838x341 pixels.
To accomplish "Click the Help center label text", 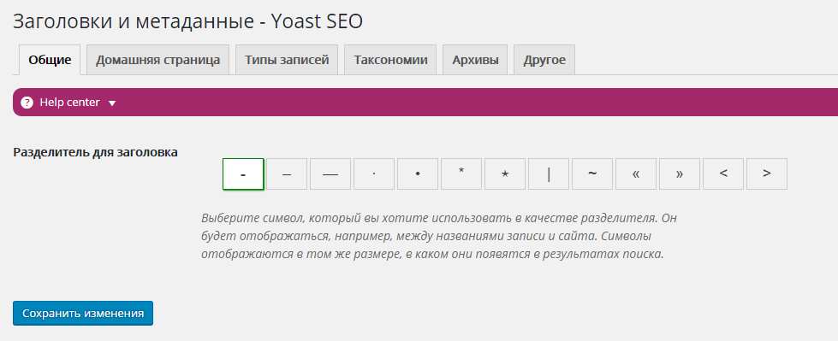I will pos(69,103).
